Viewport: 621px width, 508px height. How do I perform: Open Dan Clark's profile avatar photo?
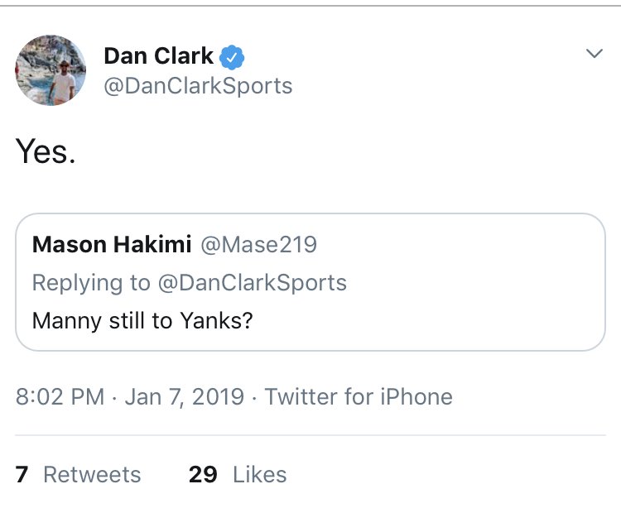tap(51, 70)
